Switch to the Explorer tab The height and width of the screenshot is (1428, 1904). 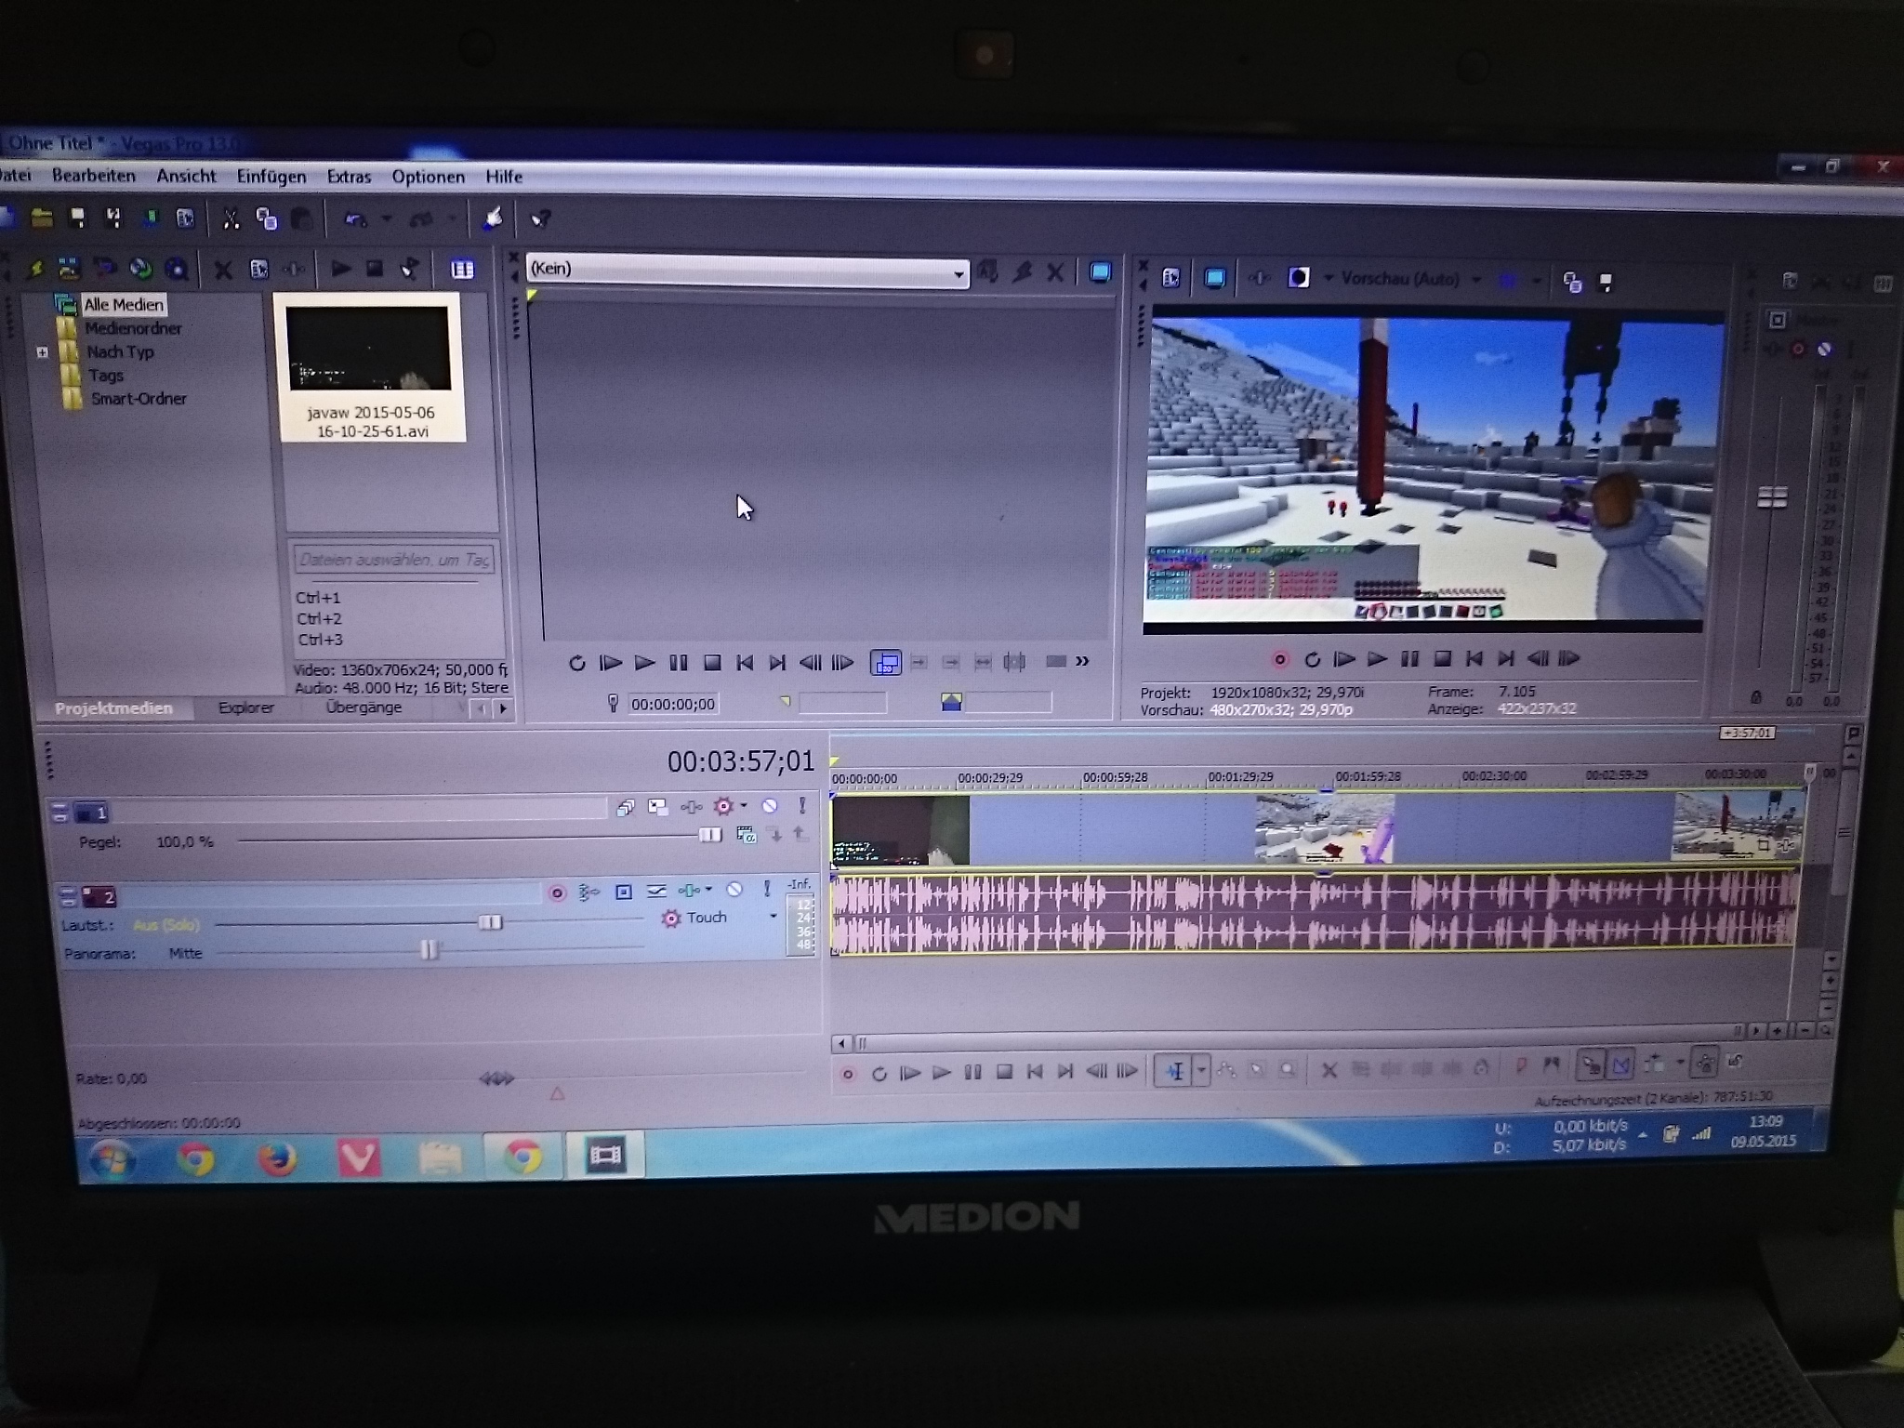click(246, 707)
